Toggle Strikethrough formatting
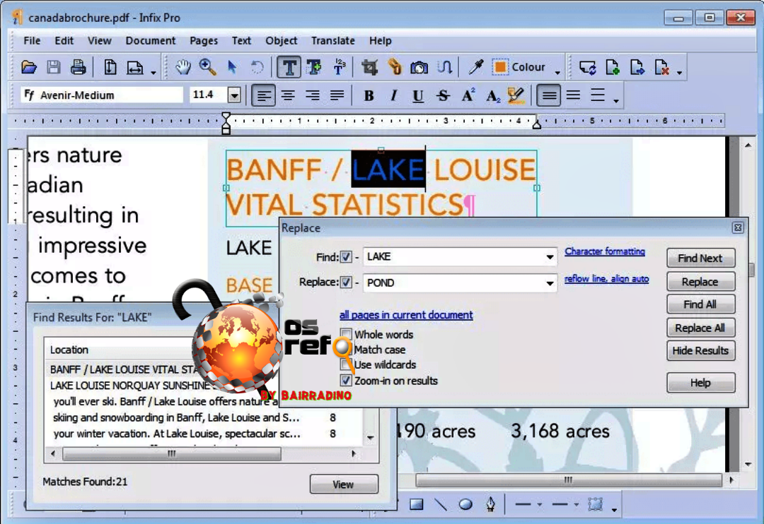The height and width of the screenshot is (524, 764). [443, 96]
